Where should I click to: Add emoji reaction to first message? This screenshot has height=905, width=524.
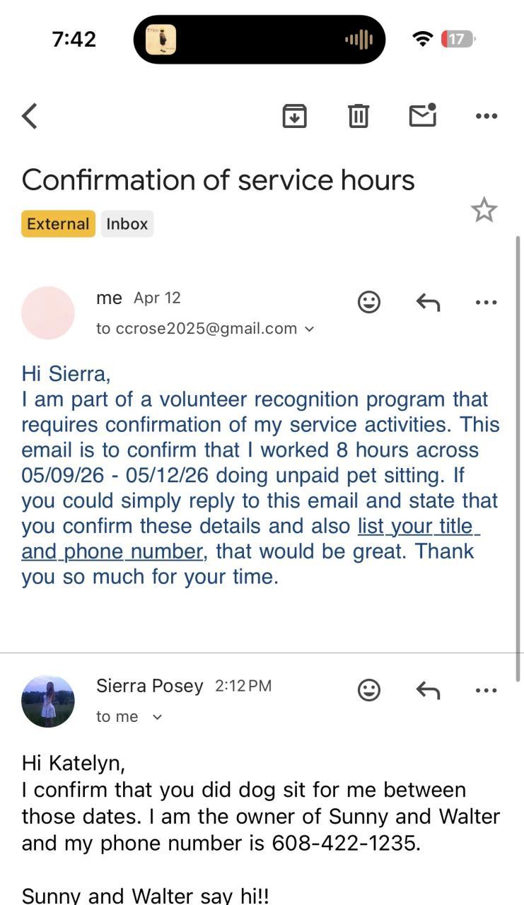tap(368, 303)
